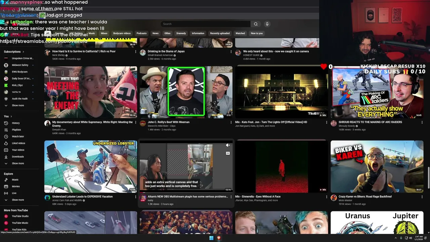Open YouTube Music link

20,223
